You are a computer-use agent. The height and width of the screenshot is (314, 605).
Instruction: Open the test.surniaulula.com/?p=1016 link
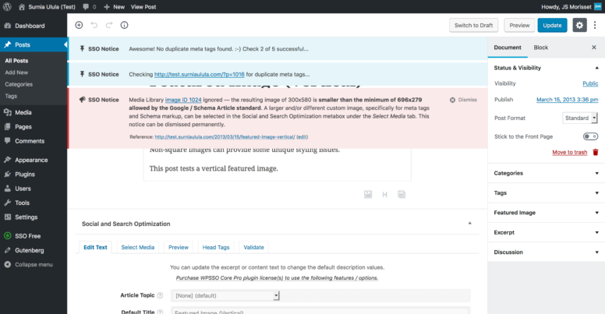pyautogui.click(x=199, y=74)
